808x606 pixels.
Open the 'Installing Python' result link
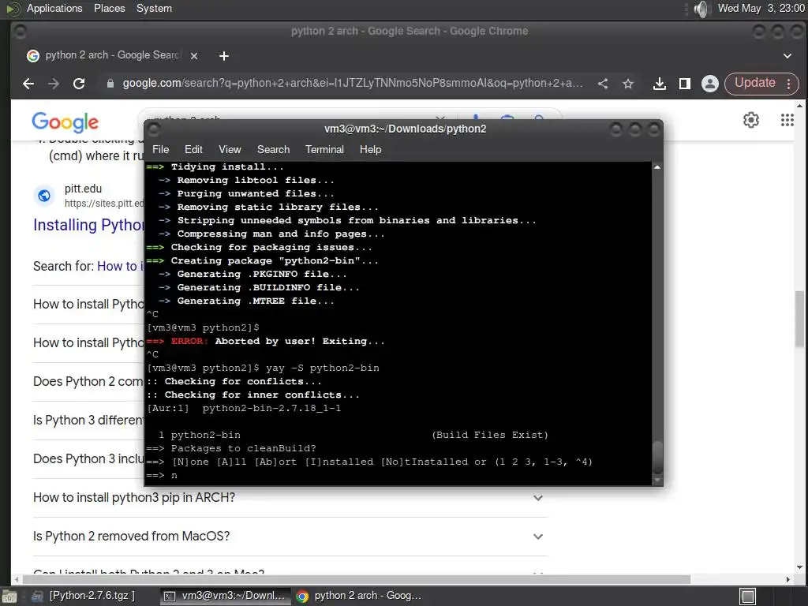tap(88, 225)
